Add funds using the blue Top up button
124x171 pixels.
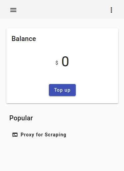62,90
